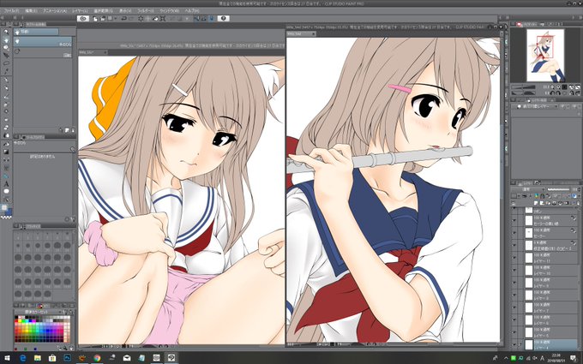Click the Fill command bar icon
The width and height of the screenshot is (583, 364).
click(x=155, y=19)
